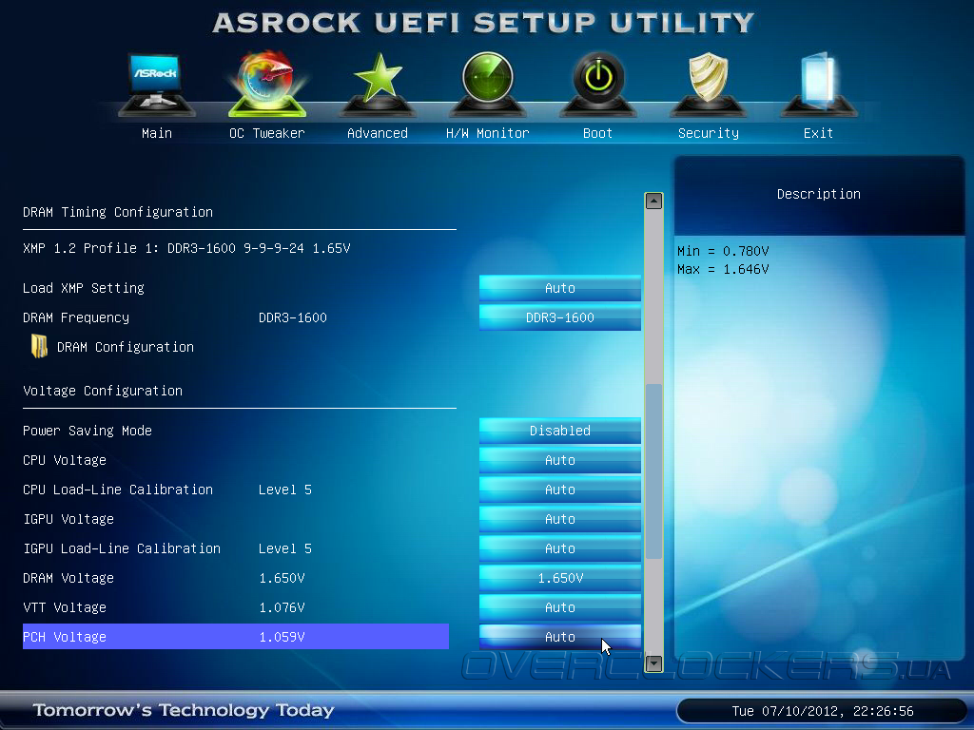Select the OC Tweaker speedometer icon
The image size is (974, 730).
click(x=267, y=84)
